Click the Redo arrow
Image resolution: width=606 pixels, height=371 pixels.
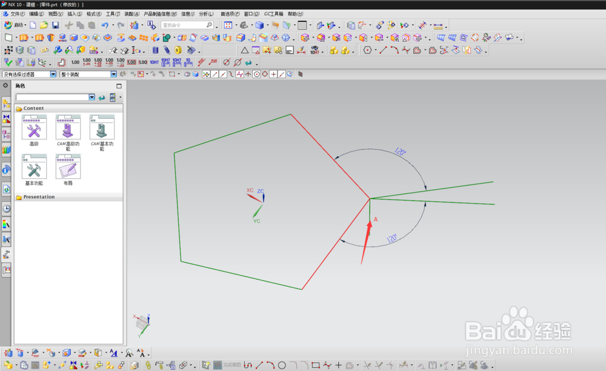[x=121, y=25]
